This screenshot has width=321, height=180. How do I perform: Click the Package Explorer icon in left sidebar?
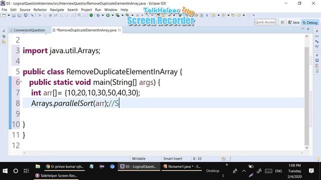click(x=4, y=42)
